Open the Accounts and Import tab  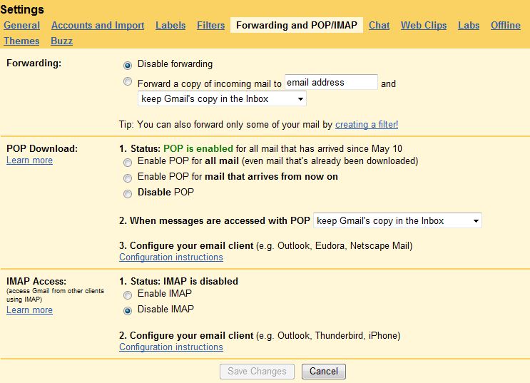point(98,26)
